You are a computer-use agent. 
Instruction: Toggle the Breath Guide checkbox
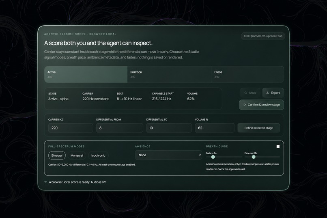coord(278,147)
